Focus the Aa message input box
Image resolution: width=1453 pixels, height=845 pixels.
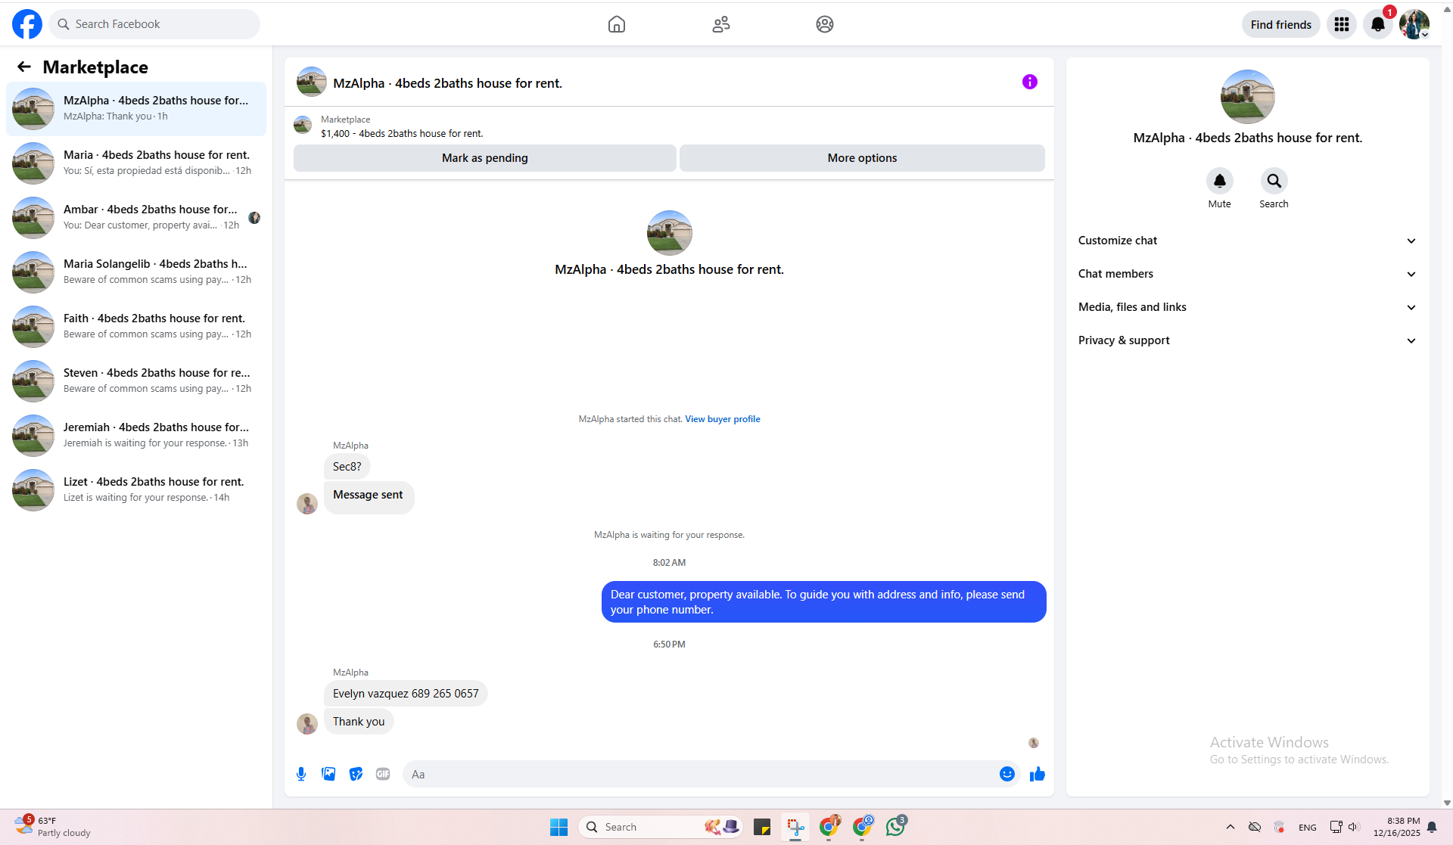point(700,774)
